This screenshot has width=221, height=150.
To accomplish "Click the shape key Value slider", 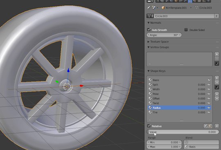I will click(x=183, y=132).
